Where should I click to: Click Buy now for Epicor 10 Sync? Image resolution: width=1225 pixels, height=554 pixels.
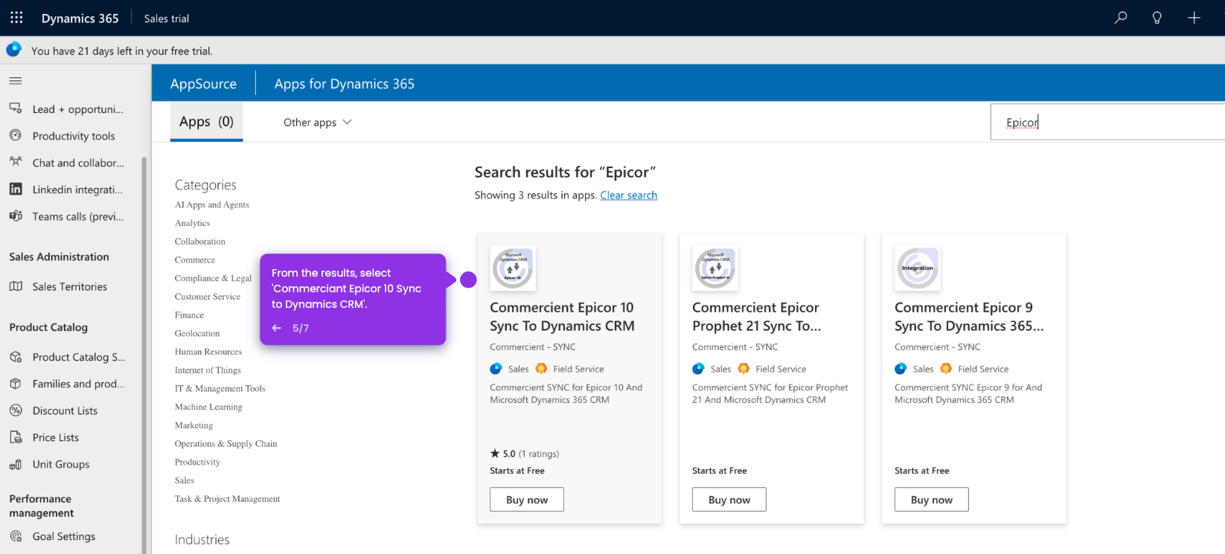[x=527, y=500]
